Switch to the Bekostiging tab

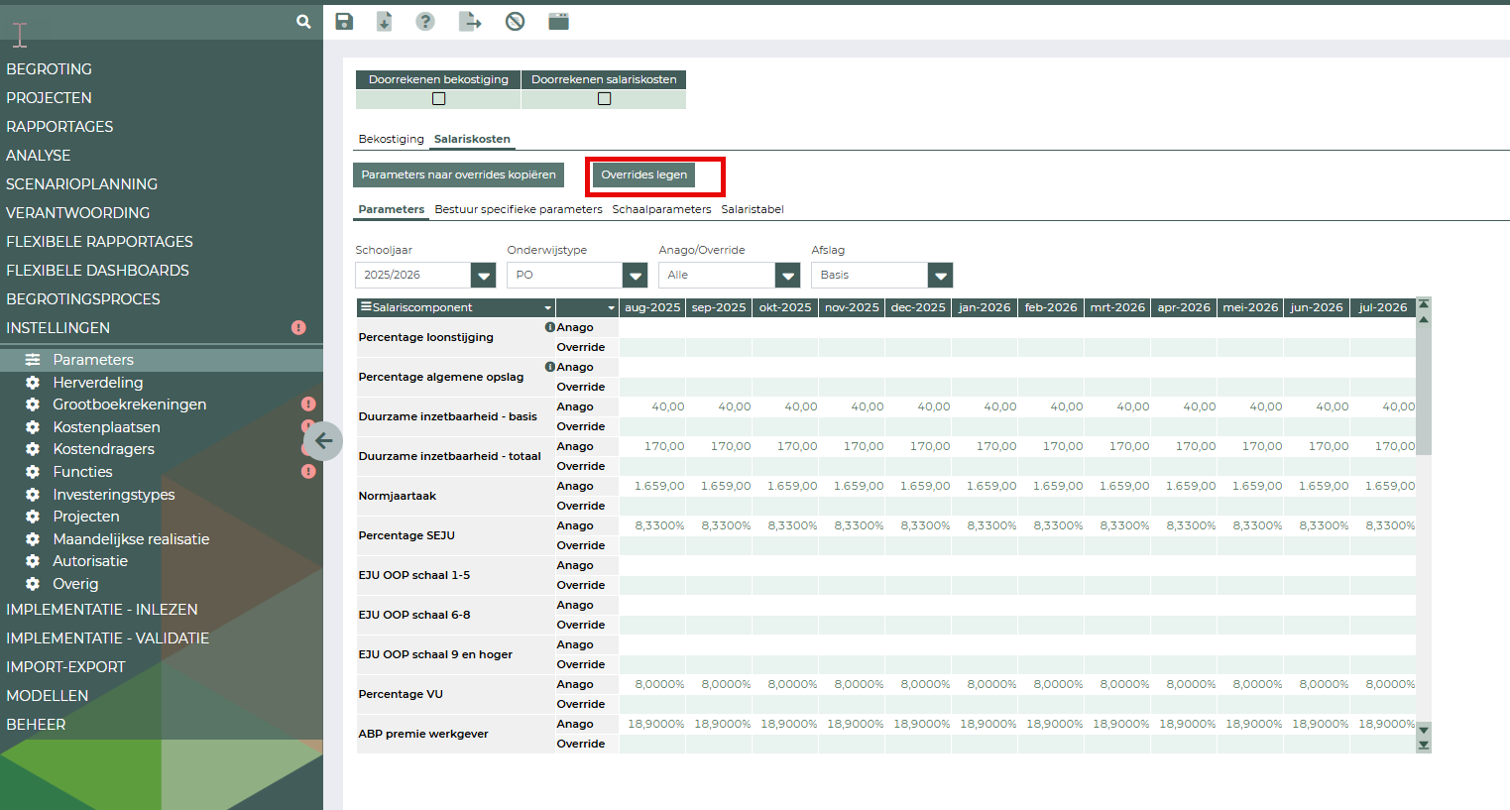pos(391,139)
